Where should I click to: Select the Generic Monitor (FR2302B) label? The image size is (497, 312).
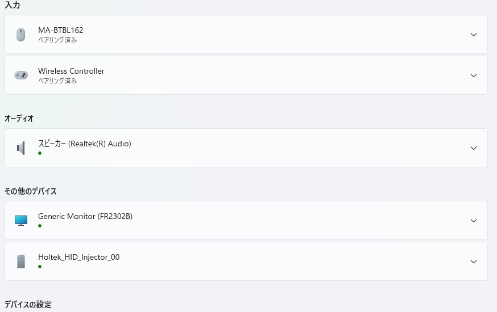[85, 216]
